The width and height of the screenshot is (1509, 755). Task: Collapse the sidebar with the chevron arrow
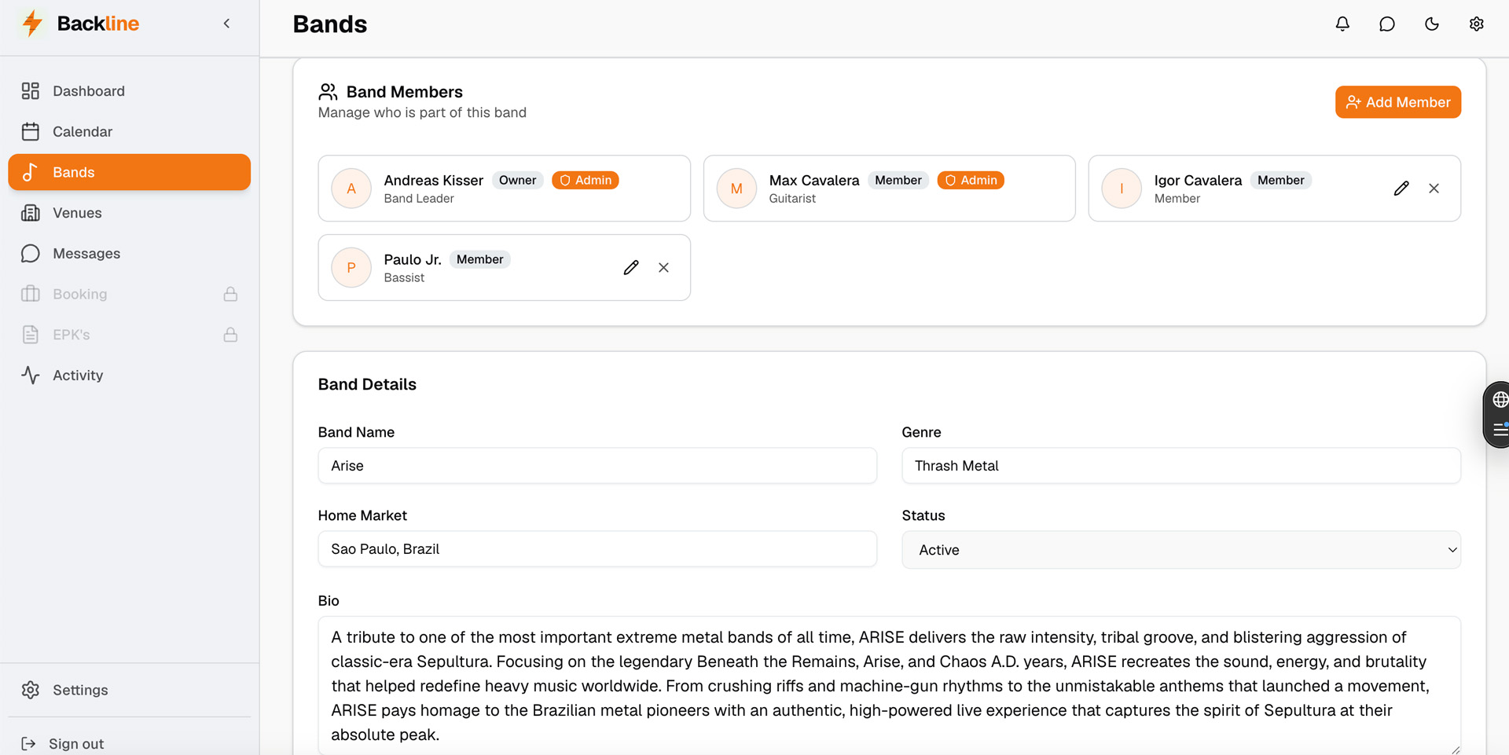click(x=226, y=24)
